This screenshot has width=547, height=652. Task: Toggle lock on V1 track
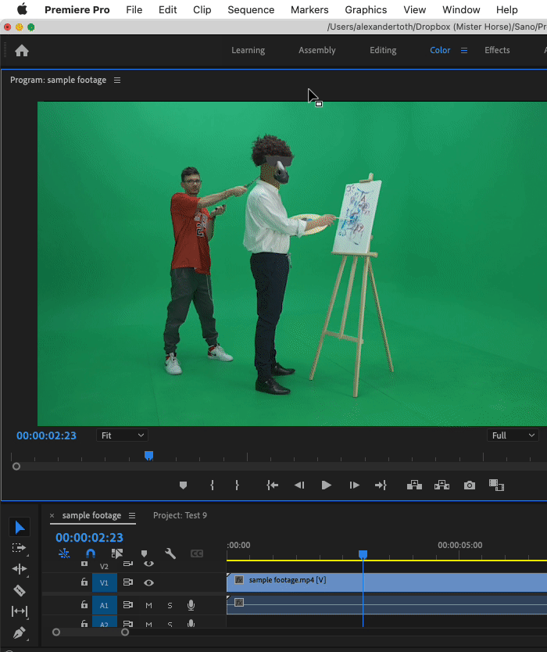point(84,582)
